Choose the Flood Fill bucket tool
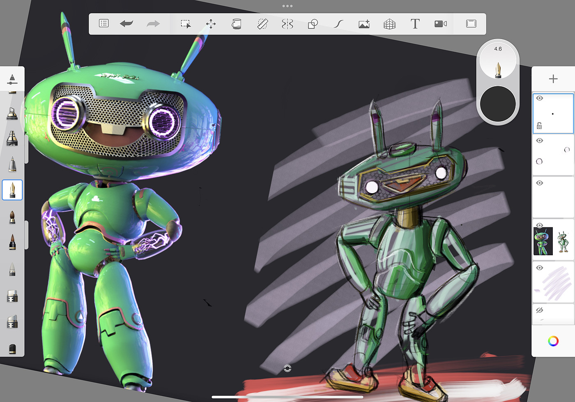 (236, 24)
